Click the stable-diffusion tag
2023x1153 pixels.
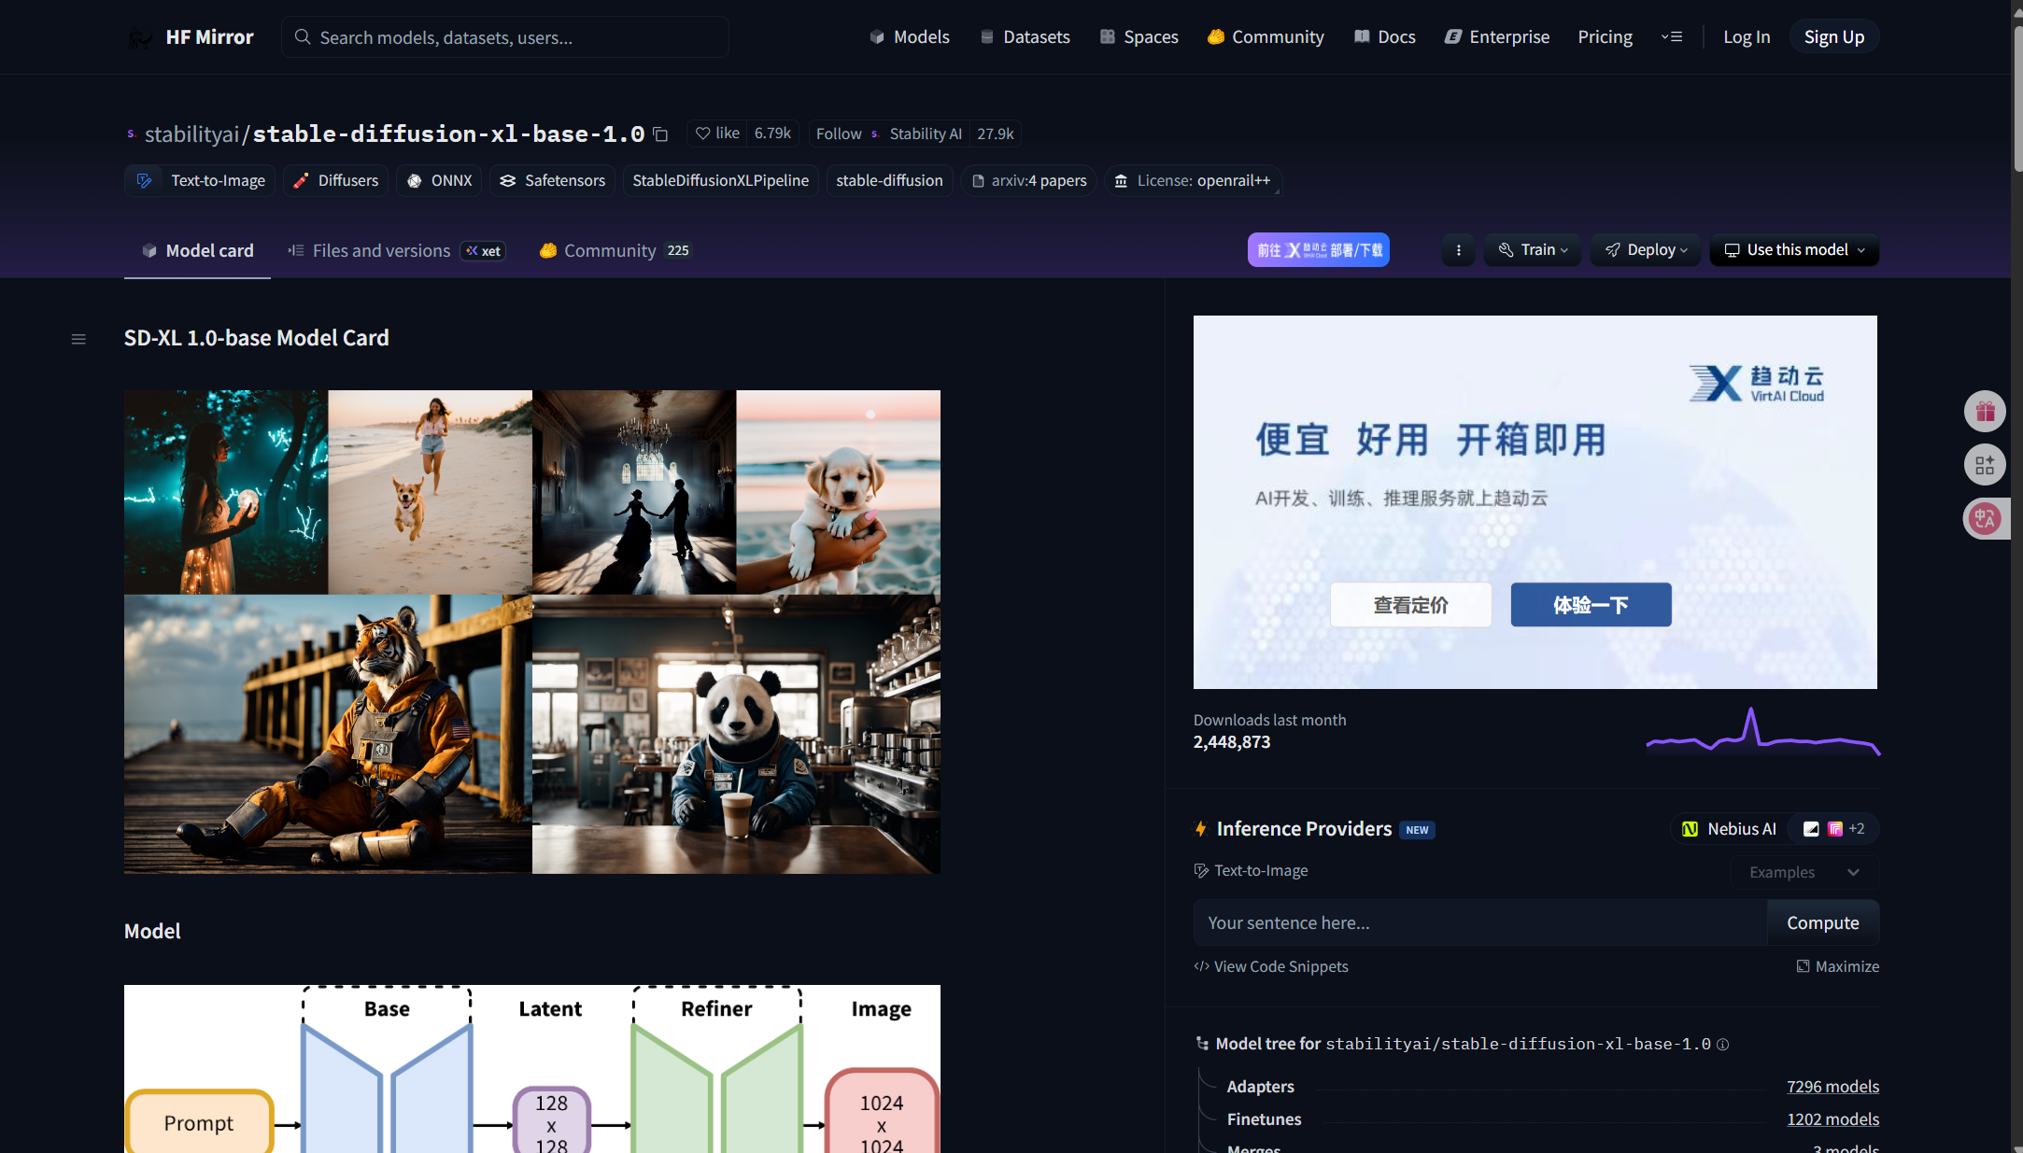coord(889,181)
